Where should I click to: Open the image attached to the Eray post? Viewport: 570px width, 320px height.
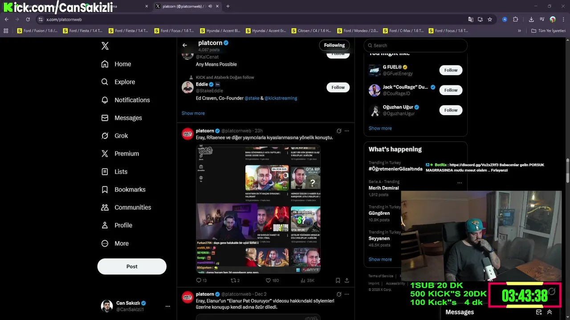[x=258, y=209]
